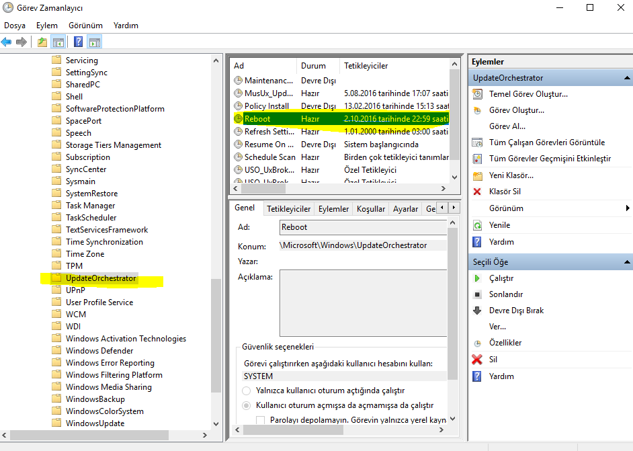Image resolution: width=633 pixels, height=451 pixels.
Task: Click the Temel Görev Oluştur icon
Action: click(x=477, y=94)
